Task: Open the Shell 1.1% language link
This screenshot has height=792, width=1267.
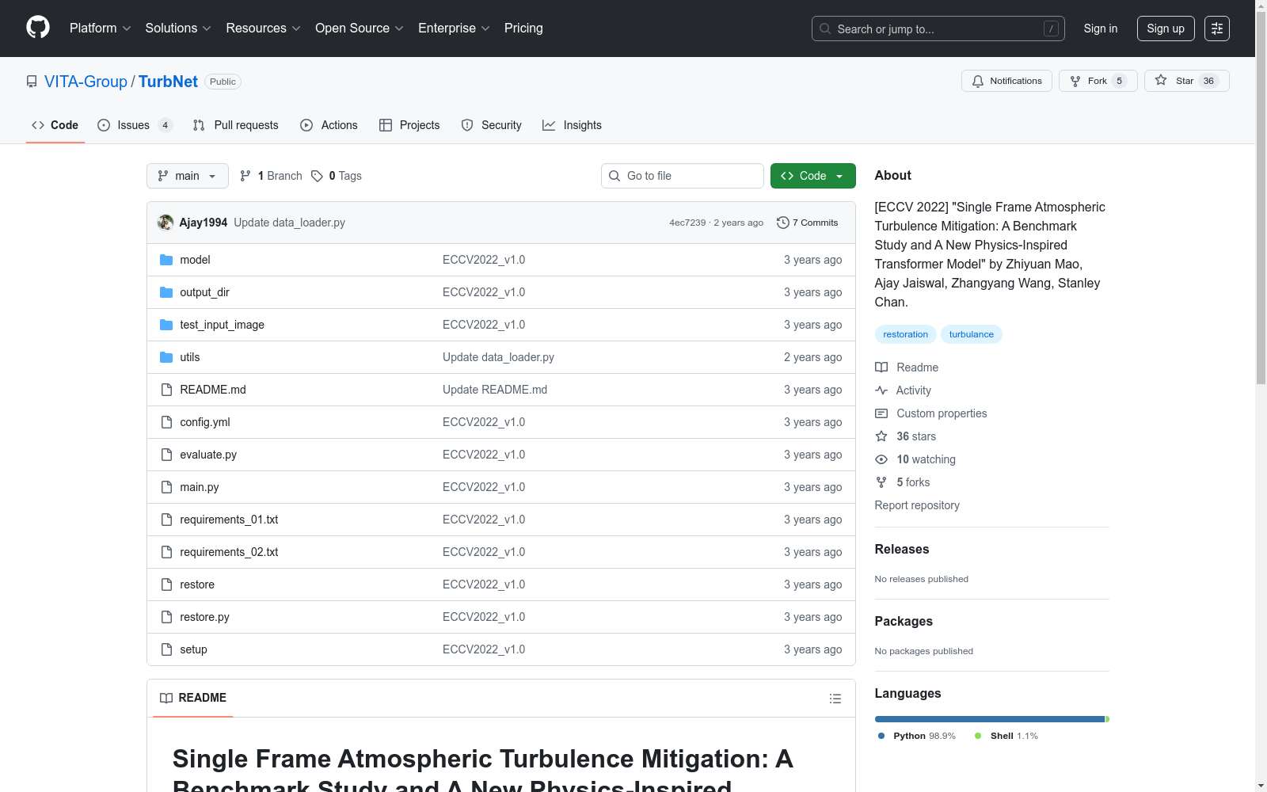Action: point(1006,736)
